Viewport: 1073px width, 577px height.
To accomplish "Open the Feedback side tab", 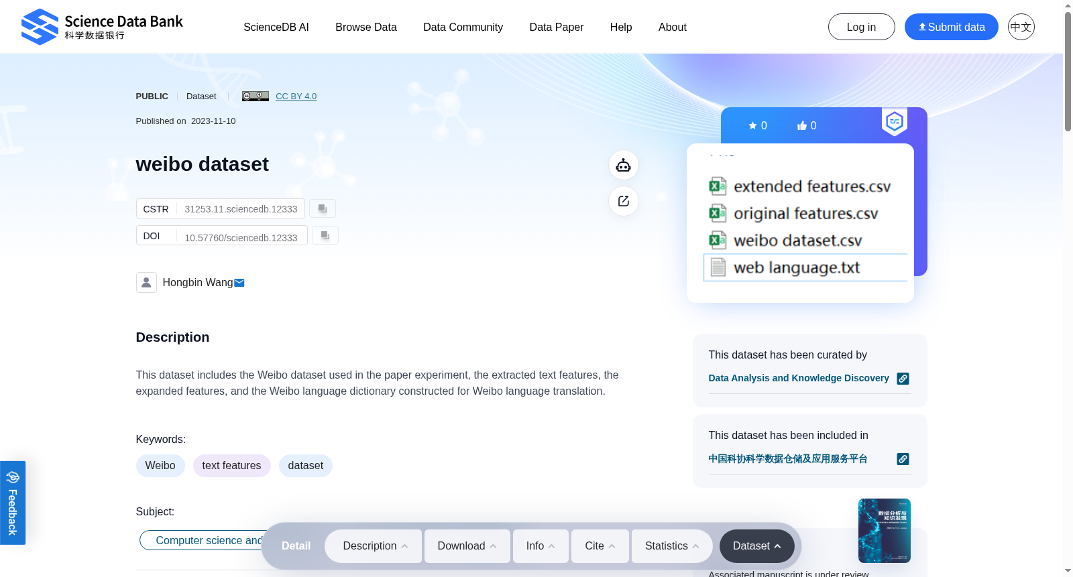I will point(13,503).
